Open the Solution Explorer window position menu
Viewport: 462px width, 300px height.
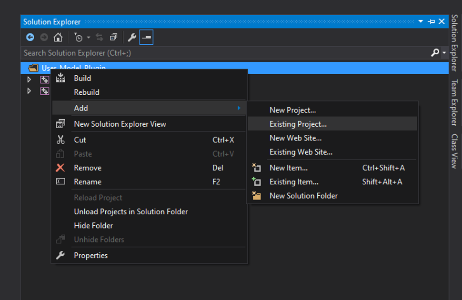tap(421, 21)
